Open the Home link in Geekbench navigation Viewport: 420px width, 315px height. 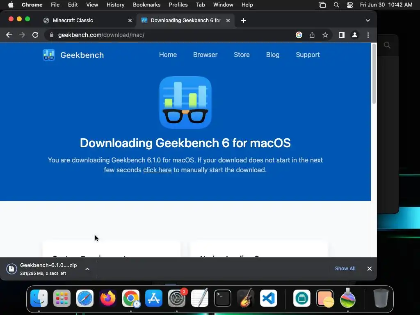(168, 55)
